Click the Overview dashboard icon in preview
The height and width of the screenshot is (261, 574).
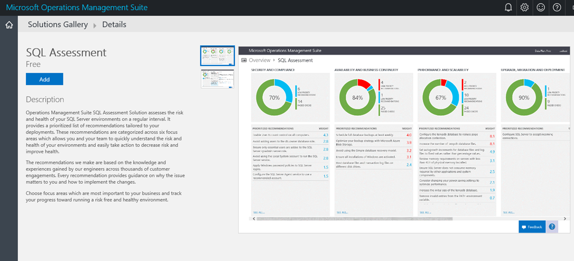244,60
